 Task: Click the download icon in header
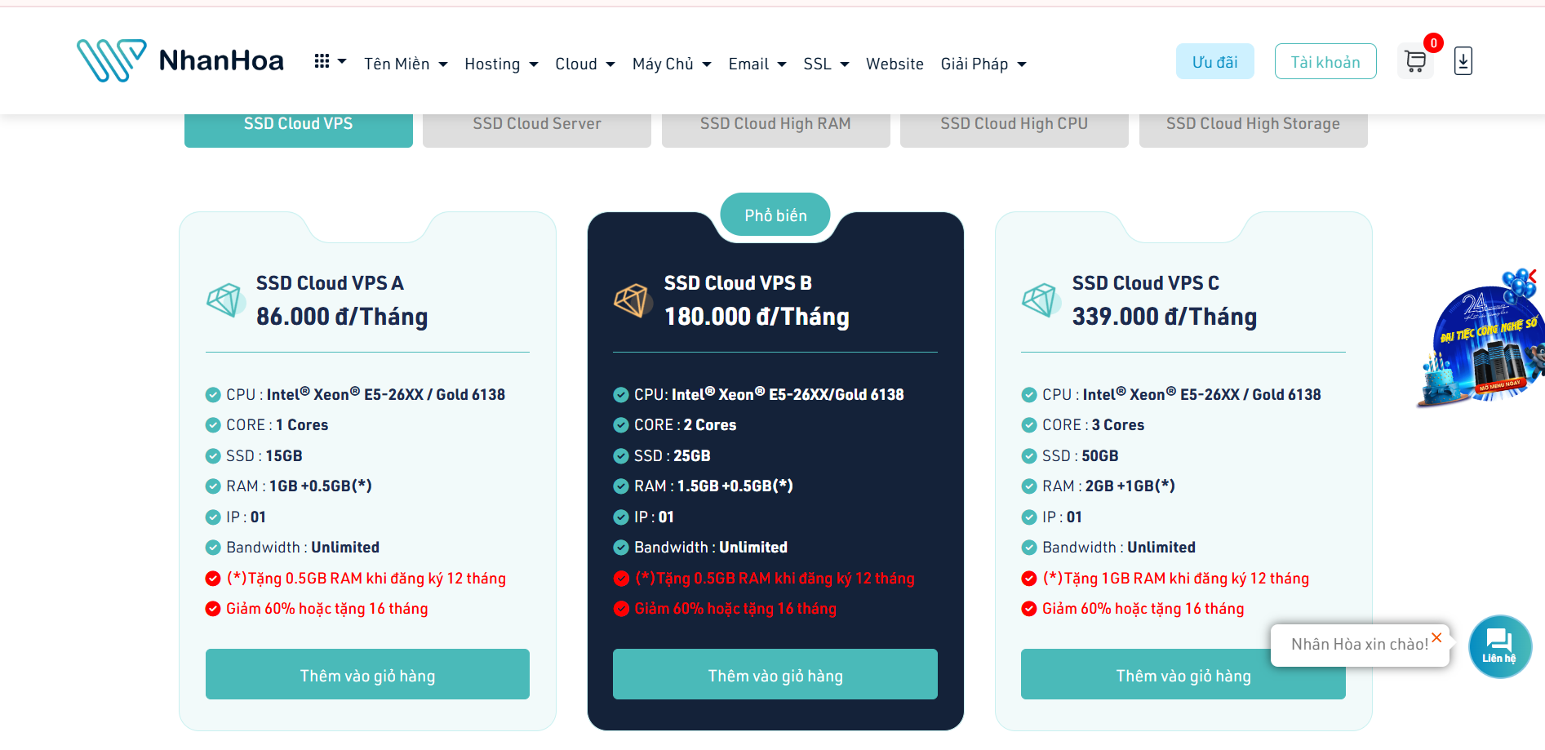[1463, 61]
